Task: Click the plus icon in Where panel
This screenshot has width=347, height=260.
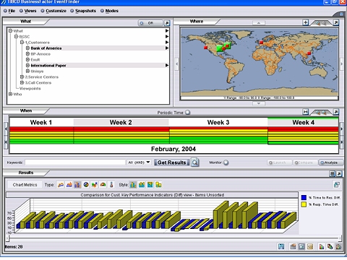Action: pyautogui.click(x=306, y=22)
